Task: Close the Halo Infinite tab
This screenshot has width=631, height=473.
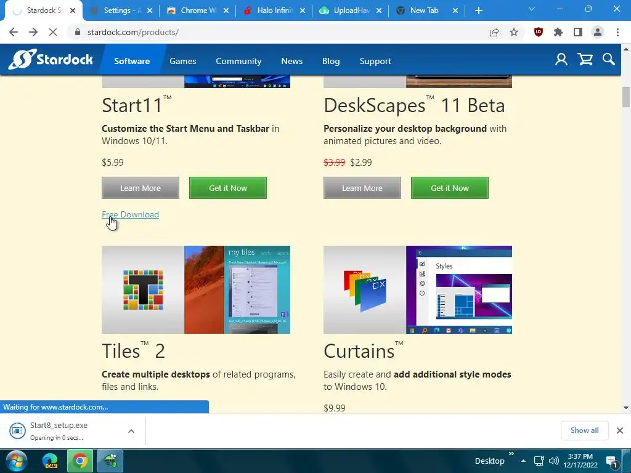Action: pos(303,11)
